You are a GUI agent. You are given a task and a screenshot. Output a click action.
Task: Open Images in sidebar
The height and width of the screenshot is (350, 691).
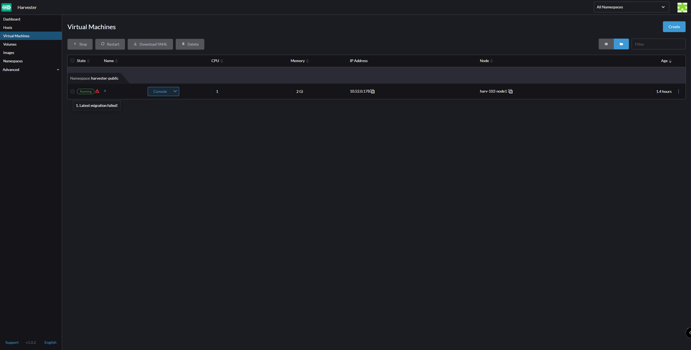[31, 53]
